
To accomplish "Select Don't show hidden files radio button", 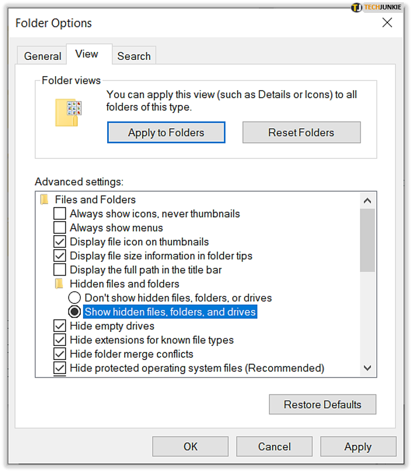I will (74, 298).
